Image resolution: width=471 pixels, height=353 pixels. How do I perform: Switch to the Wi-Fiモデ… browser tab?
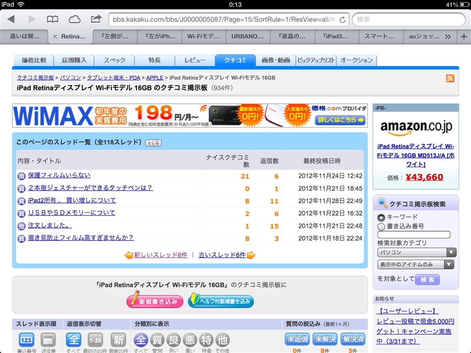click(x=203, y=37)
